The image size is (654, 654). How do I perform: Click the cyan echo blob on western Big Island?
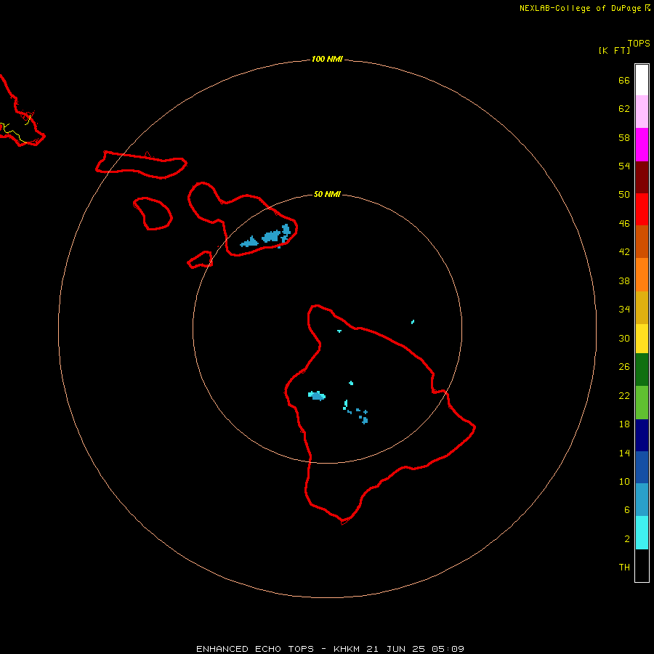point(317,395)
